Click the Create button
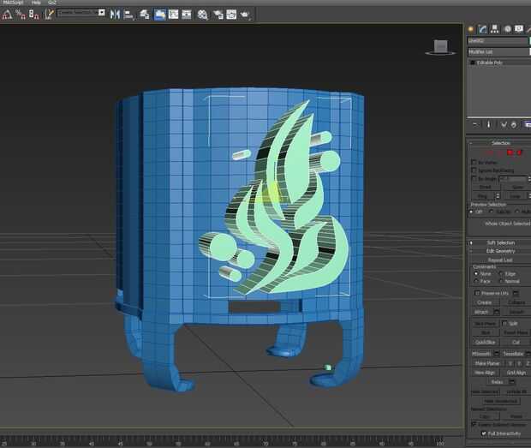 485,302
